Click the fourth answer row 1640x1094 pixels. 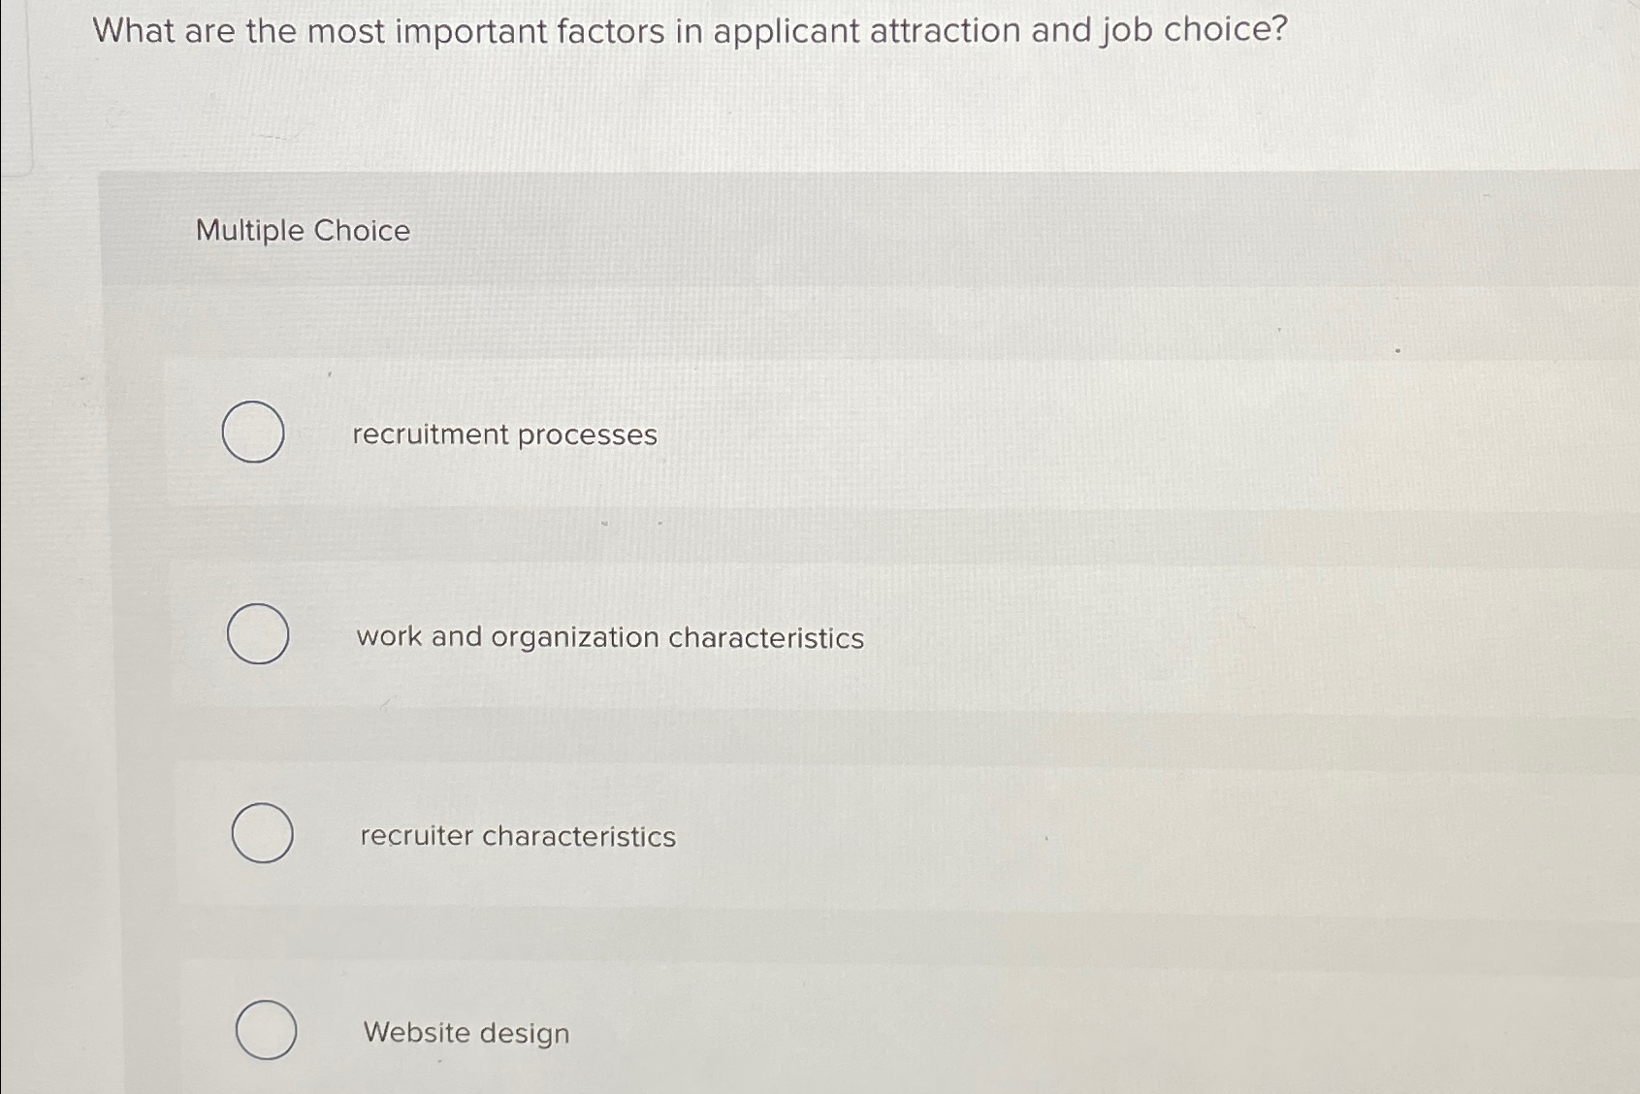pos(776,1031)
